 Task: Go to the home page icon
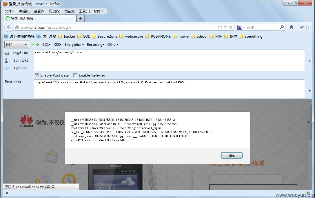pos(292,27)
